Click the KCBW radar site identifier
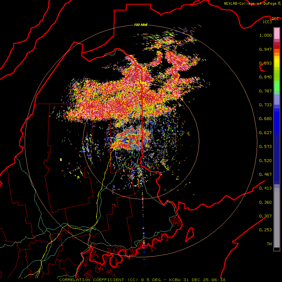This screenshot has width=282, height=282. point(175,280)
